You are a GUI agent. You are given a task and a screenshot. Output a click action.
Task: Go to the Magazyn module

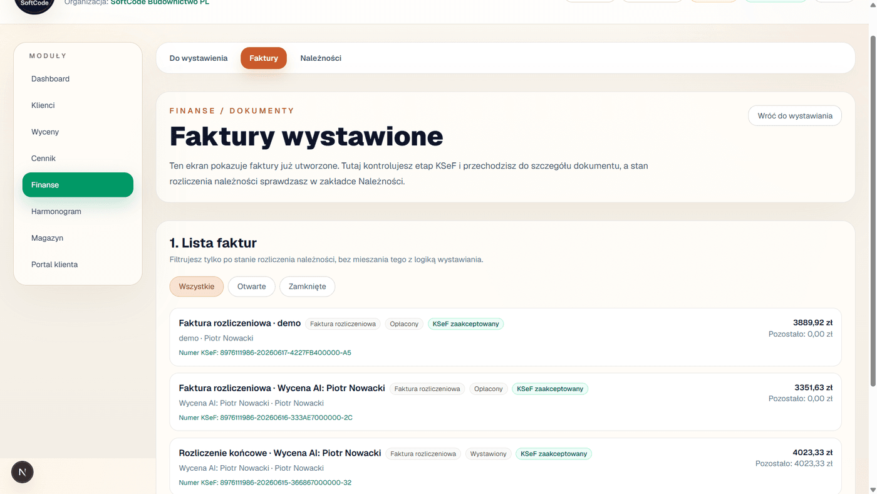coord(78,238)
